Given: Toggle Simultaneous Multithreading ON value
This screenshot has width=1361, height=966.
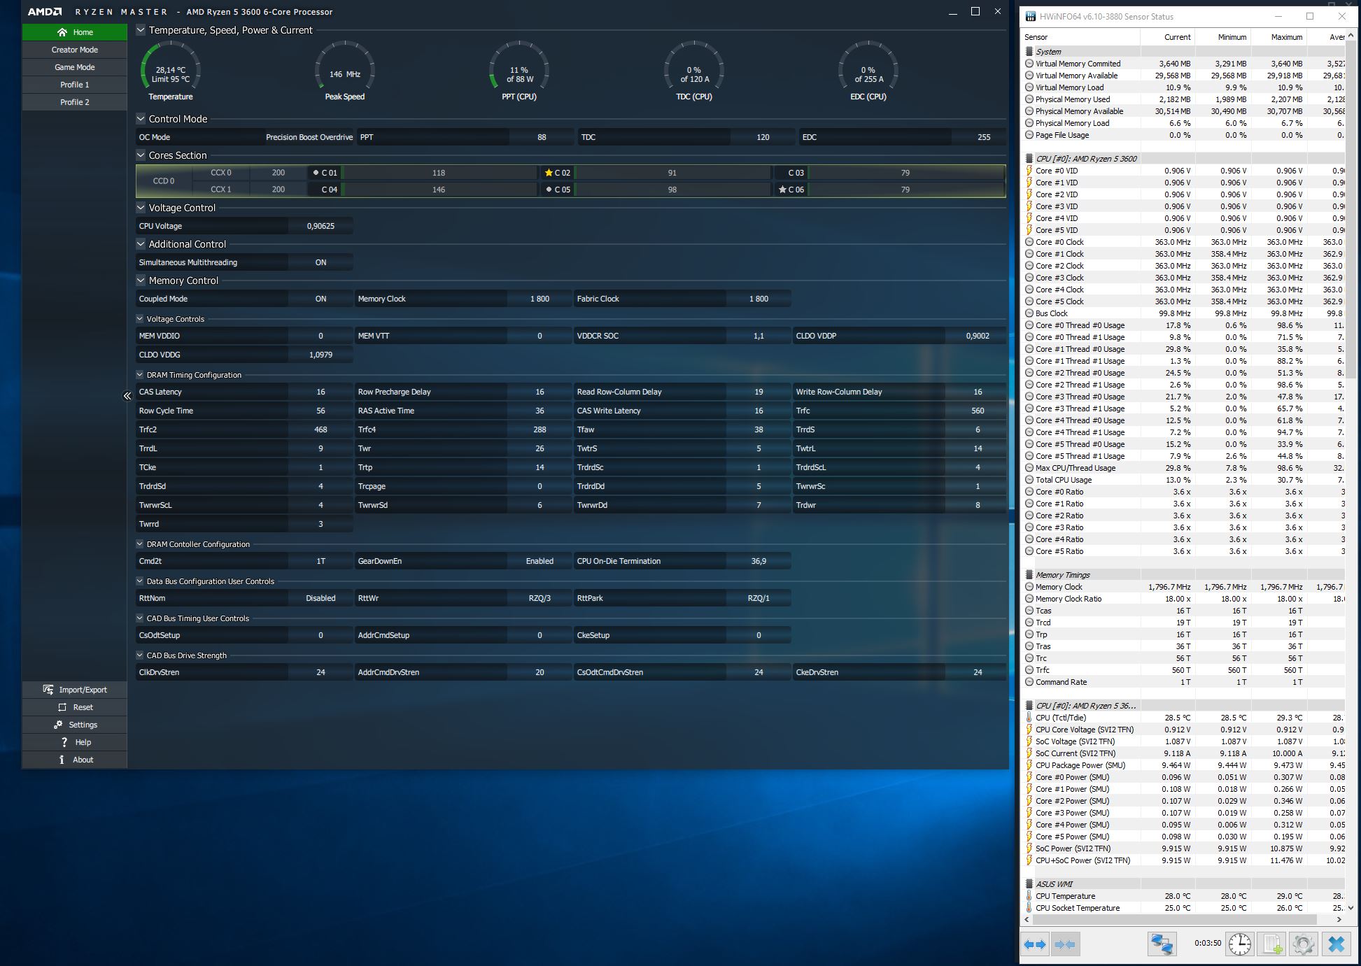Looking at the screenshot, I should coord(320,262).
